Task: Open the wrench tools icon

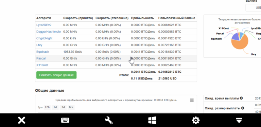Action: tap(109, 120)
